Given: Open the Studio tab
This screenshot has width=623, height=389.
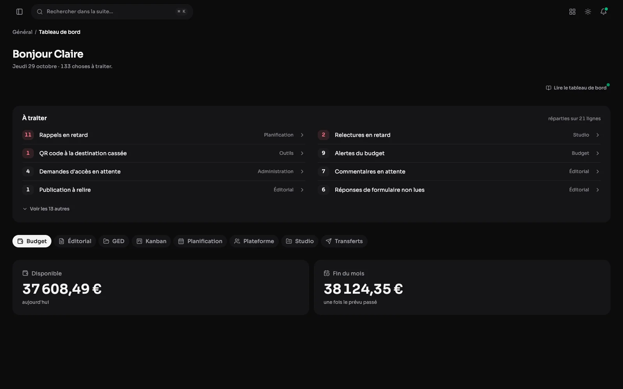Looking at the screenshot, I should coord(300,241).
